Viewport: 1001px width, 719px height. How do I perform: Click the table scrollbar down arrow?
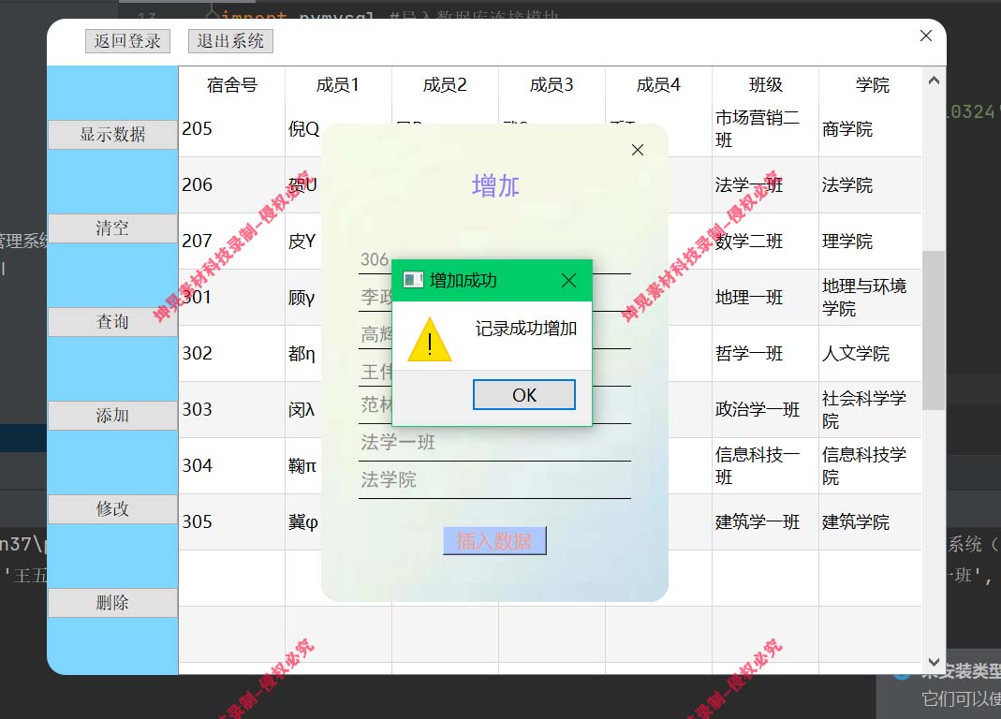(934, 662)
